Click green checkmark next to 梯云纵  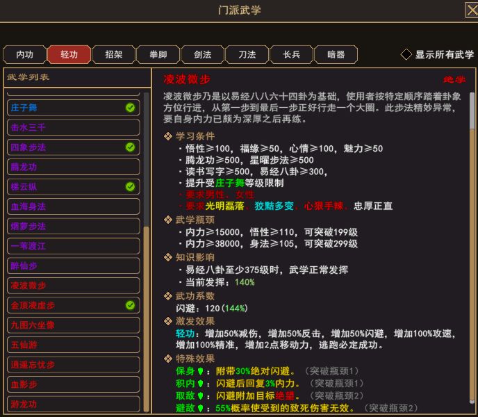point(130,186)
